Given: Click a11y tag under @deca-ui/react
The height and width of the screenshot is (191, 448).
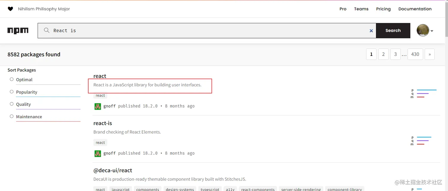Looking at the screenshot, I should 230,189.
